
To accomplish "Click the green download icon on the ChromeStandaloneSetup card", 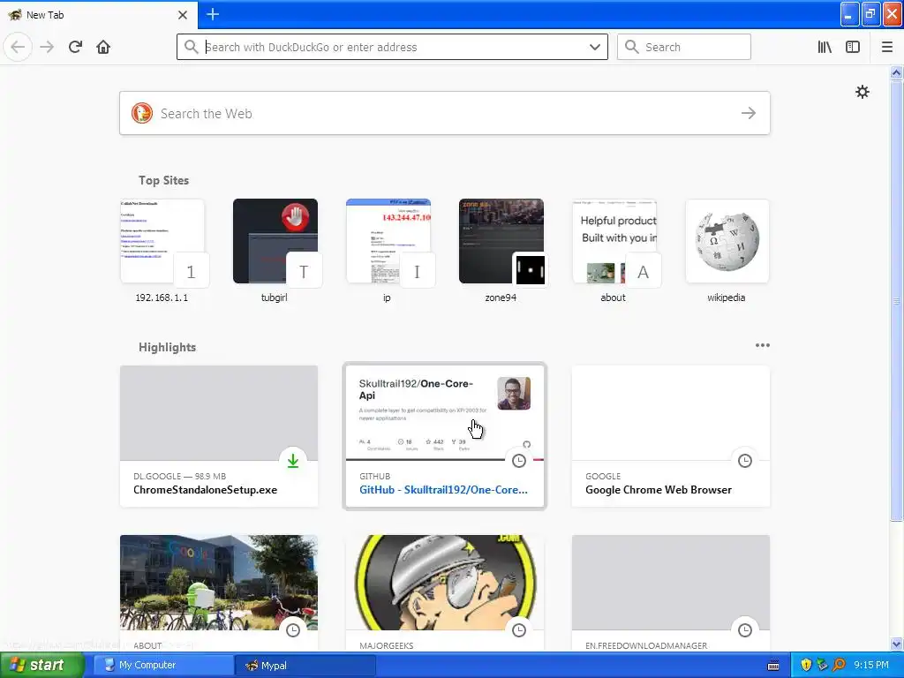I will (x=293, y=461).
